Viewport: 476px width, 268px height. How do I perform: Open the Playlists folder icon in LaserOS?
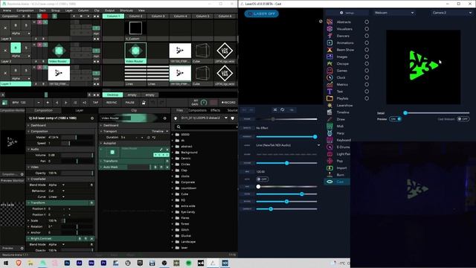(329, 98)
